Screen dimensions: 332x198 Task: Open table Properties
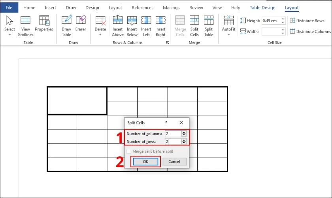pyautogui.click(x=44, y=24)
